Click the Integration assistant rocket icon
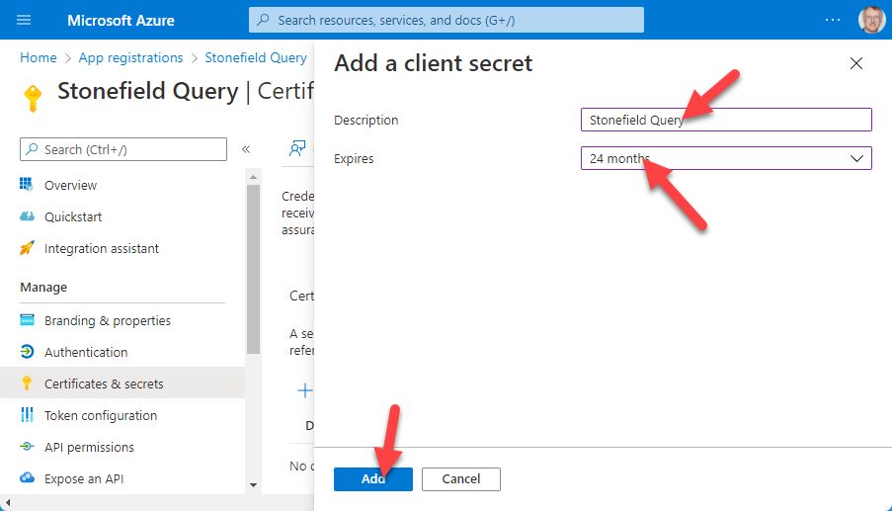The height and width of the screenshot is (511, 892). tap(27, 248)
